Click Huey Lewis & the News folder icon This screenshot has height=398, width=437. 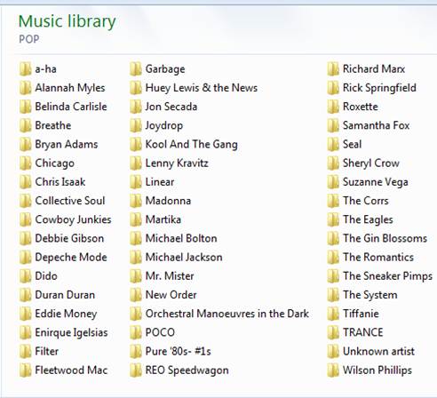click(x=136, y=88)
